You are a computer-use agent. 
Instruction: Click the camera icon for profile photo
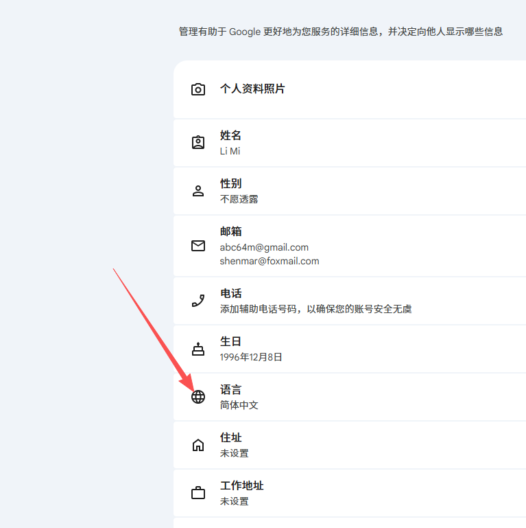tap(198, 89)
